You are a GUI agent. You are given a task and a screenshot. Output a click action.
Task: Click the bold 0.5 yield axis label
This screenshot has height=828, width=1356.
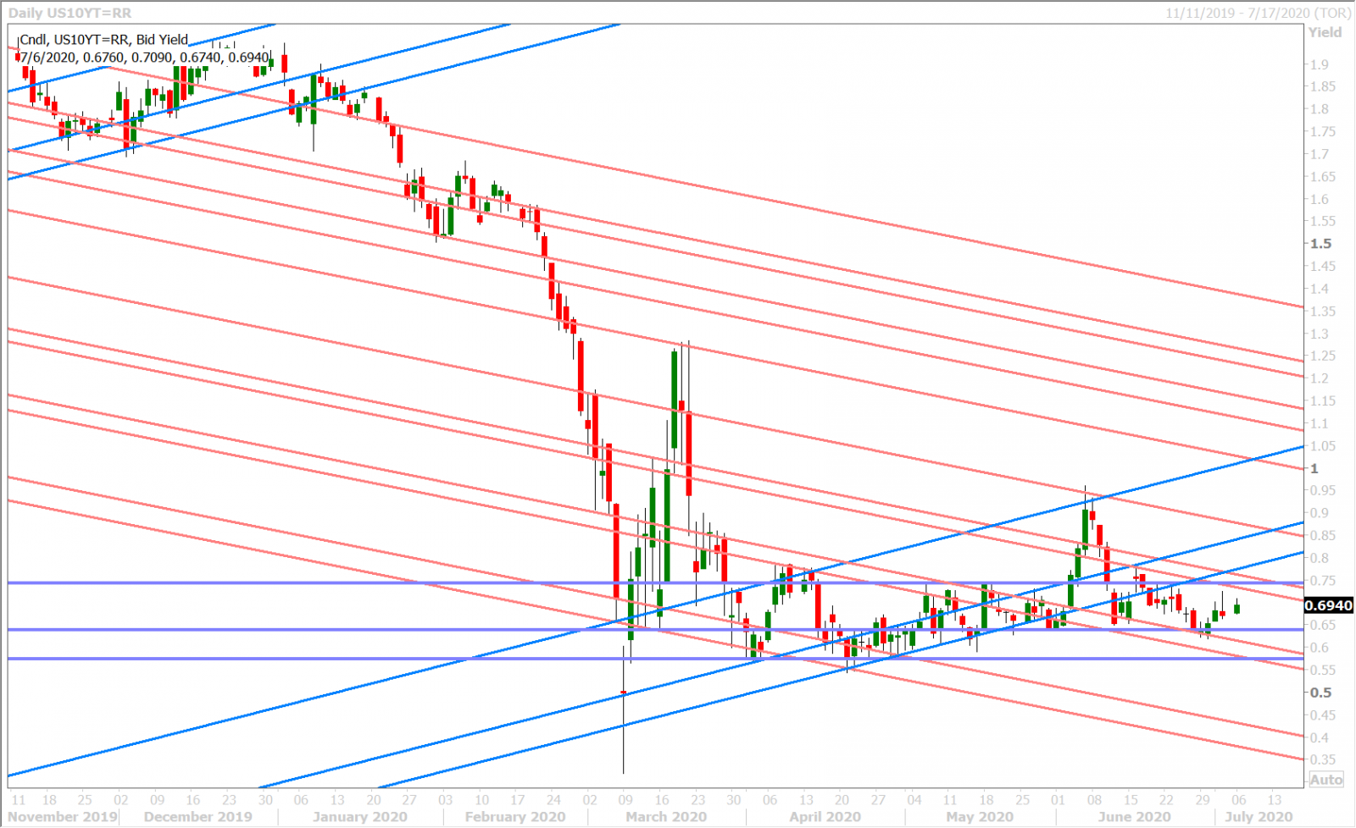[1320, 693]
